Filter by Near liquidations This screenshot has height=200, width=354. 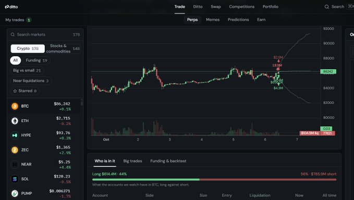[x=31, y=81]
